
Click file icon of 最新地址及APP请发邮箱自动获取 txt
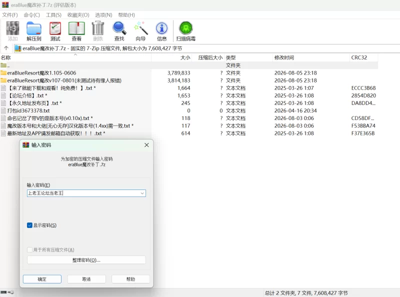3,133
